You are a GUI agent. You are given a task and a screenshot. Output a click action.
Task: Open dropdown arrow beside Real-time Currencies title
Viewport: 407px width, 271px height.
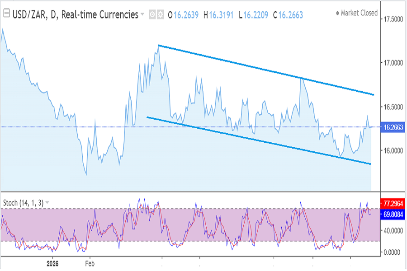click(142, 14)
